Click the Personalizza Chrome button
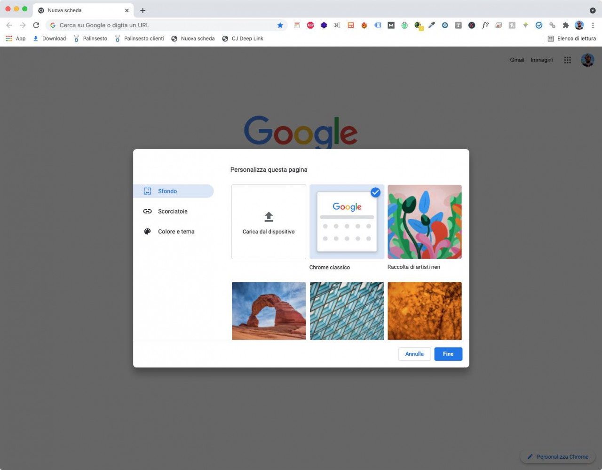Image resolution: width=602 pixels, height=470 pixels. point(558,457)
